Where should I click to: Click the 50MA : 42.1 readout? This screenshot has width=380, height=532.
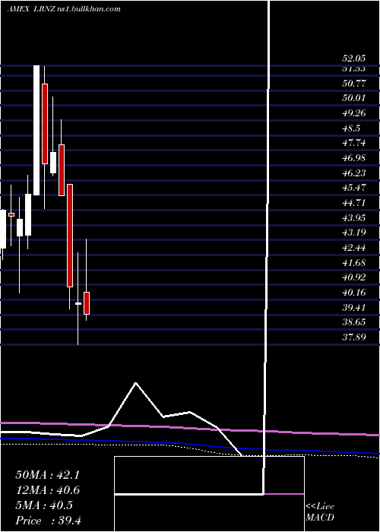tap(47, 475)
